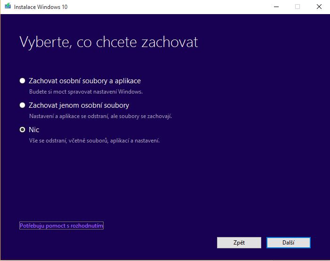
Task: Select the radio circle for keeping files and apps
Action: coord(22,81)
